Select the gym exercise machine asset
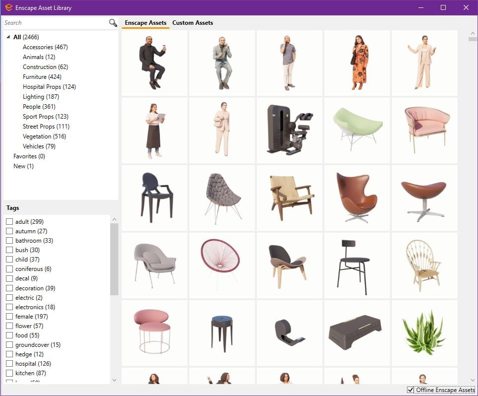The width and height of the screenshot is (478, 396). (289, 131)
